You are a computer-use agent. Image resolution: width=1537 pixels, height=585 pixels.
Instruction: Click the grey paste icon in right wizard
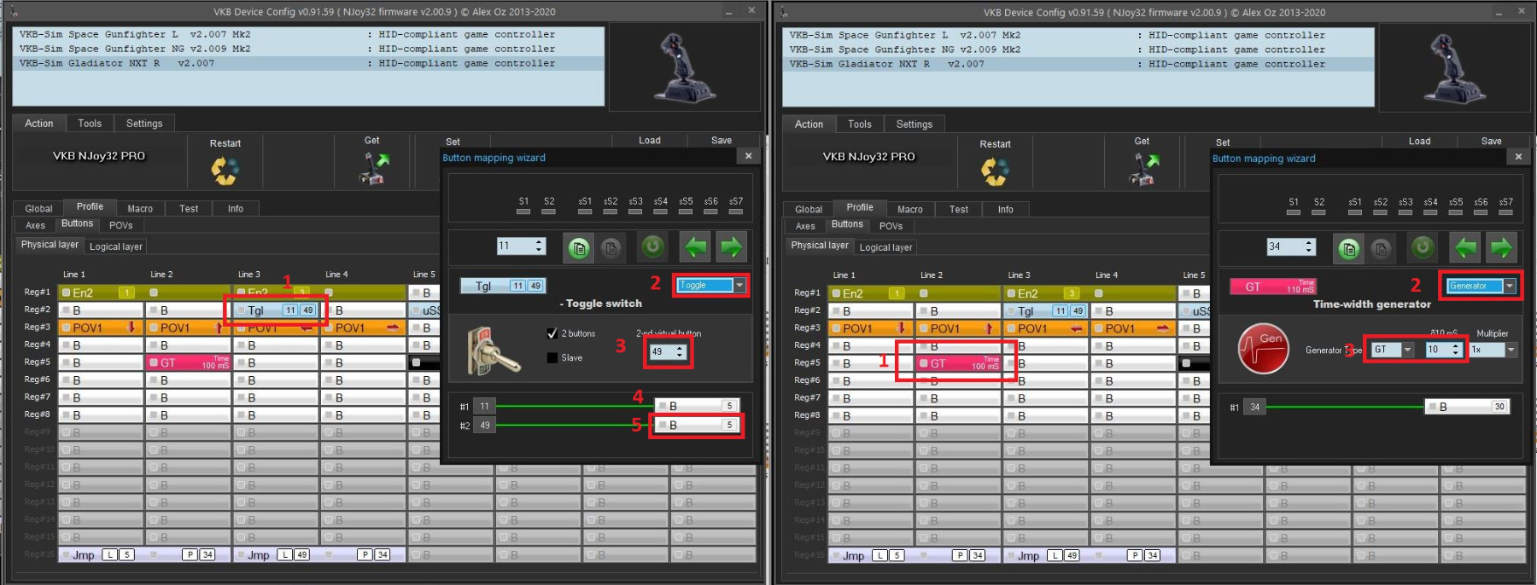click(x=1381, y=249)
